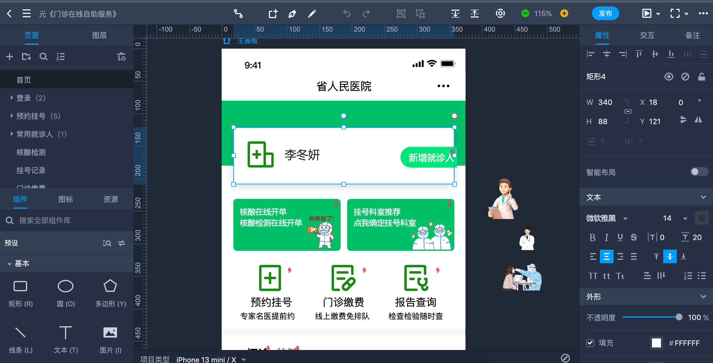The width and height of the screenshot is (713, 363).
Task: Click the align left edges icon
Action: coord(591,54)
